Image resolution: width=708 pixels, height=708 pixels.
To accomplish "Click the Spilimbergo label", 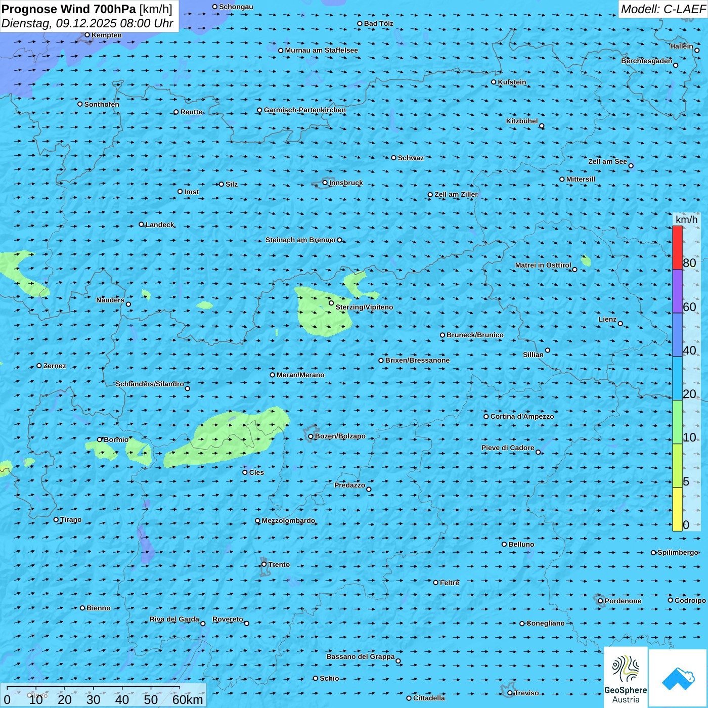I will pyautogui.click(x=678, y=552).
